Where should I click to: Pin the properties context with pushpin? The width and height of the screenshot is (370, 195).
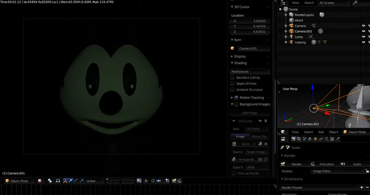pos(282,147)
